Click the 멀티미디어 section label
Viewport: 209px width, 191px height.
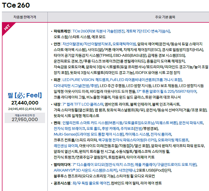(x=62, y=165)
